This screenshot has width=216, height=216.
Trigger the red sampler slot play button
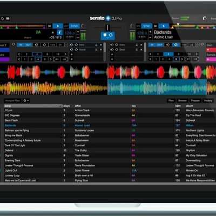tap(208, 50)
